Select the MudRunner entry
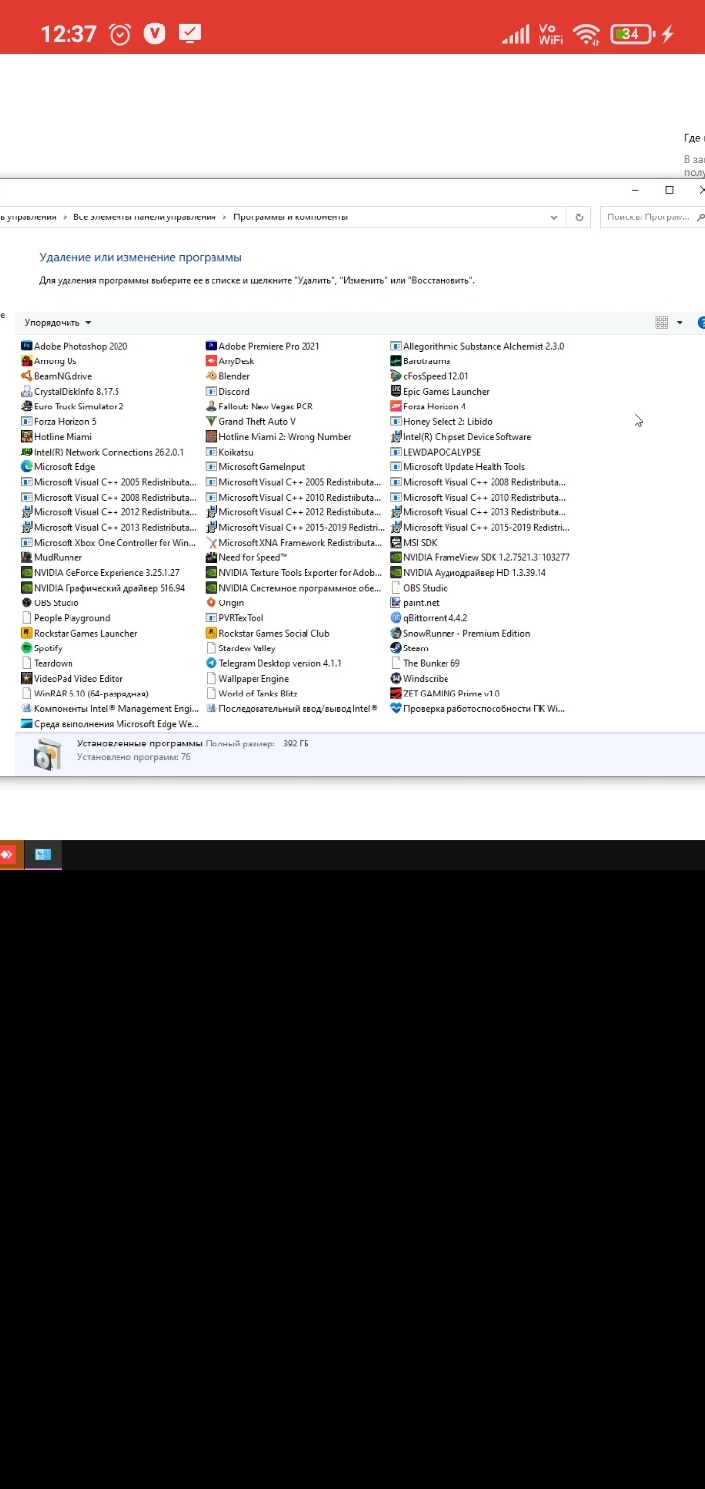This screenshot has width=705, height=1489. click(x=52, y=558)
